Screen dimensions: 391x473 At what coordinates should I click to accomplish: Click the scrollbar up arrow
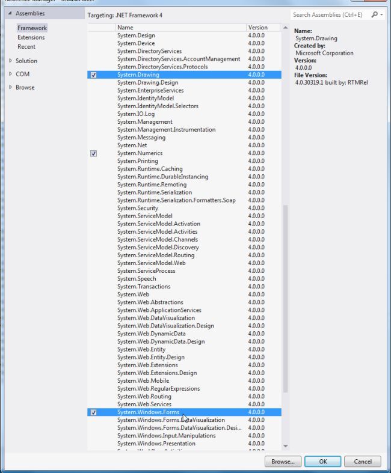285,28
